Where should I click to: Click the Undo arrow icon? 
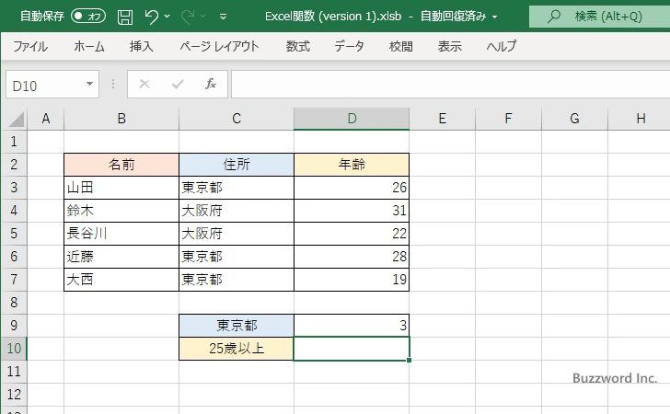pyautogui.click(x=151, y=17)
